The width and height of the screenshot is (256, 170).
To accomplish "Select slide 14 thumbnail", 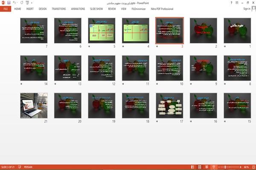I will point(34,68).
